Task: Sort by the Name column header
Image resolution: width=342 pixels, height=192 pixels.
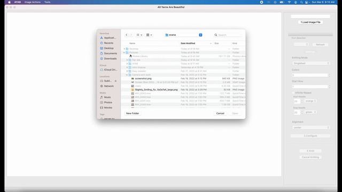Action: coord(132,43)
